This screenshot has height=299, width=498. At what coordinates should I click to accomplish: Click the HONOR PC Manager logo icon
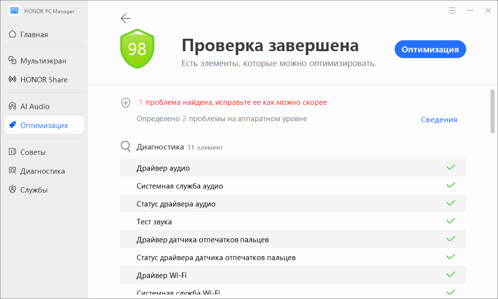(14, 11)
